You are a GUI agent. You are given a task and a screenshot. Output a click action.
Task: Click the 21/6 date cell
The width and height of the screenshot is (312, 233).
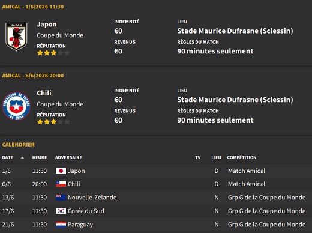(x=8, y=225)
